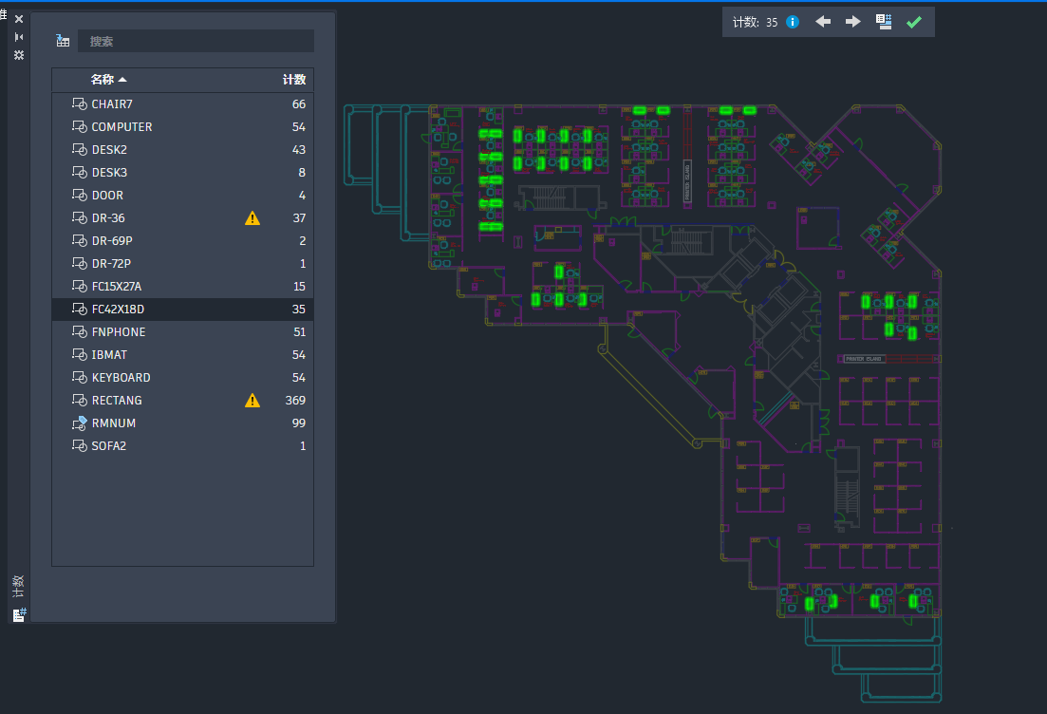Select the IBMAT block row

[182, 355]
